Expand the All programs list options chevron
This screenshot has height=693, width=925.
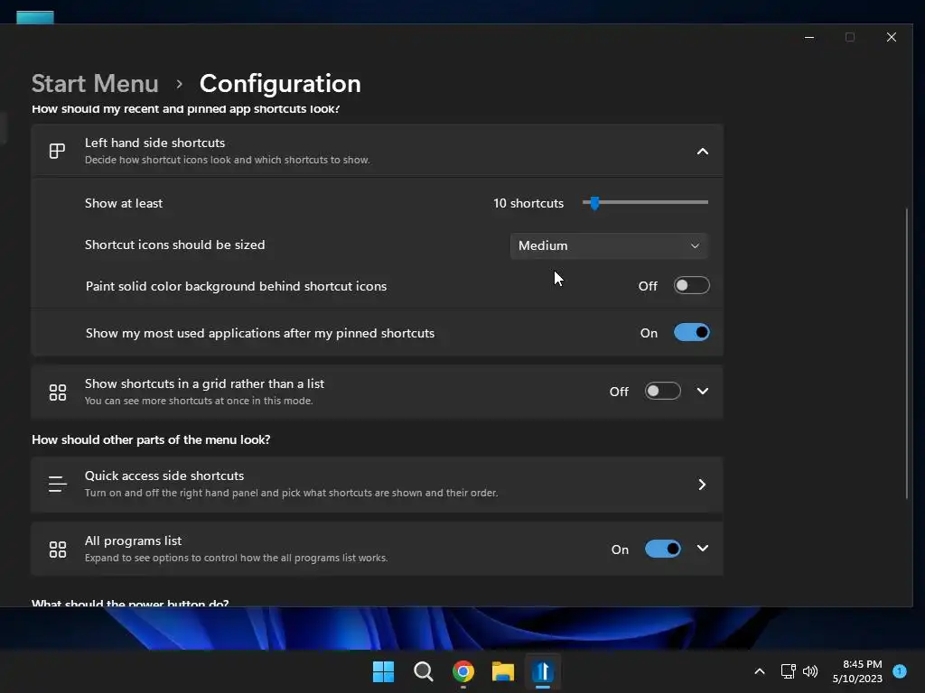click(703, 549)
